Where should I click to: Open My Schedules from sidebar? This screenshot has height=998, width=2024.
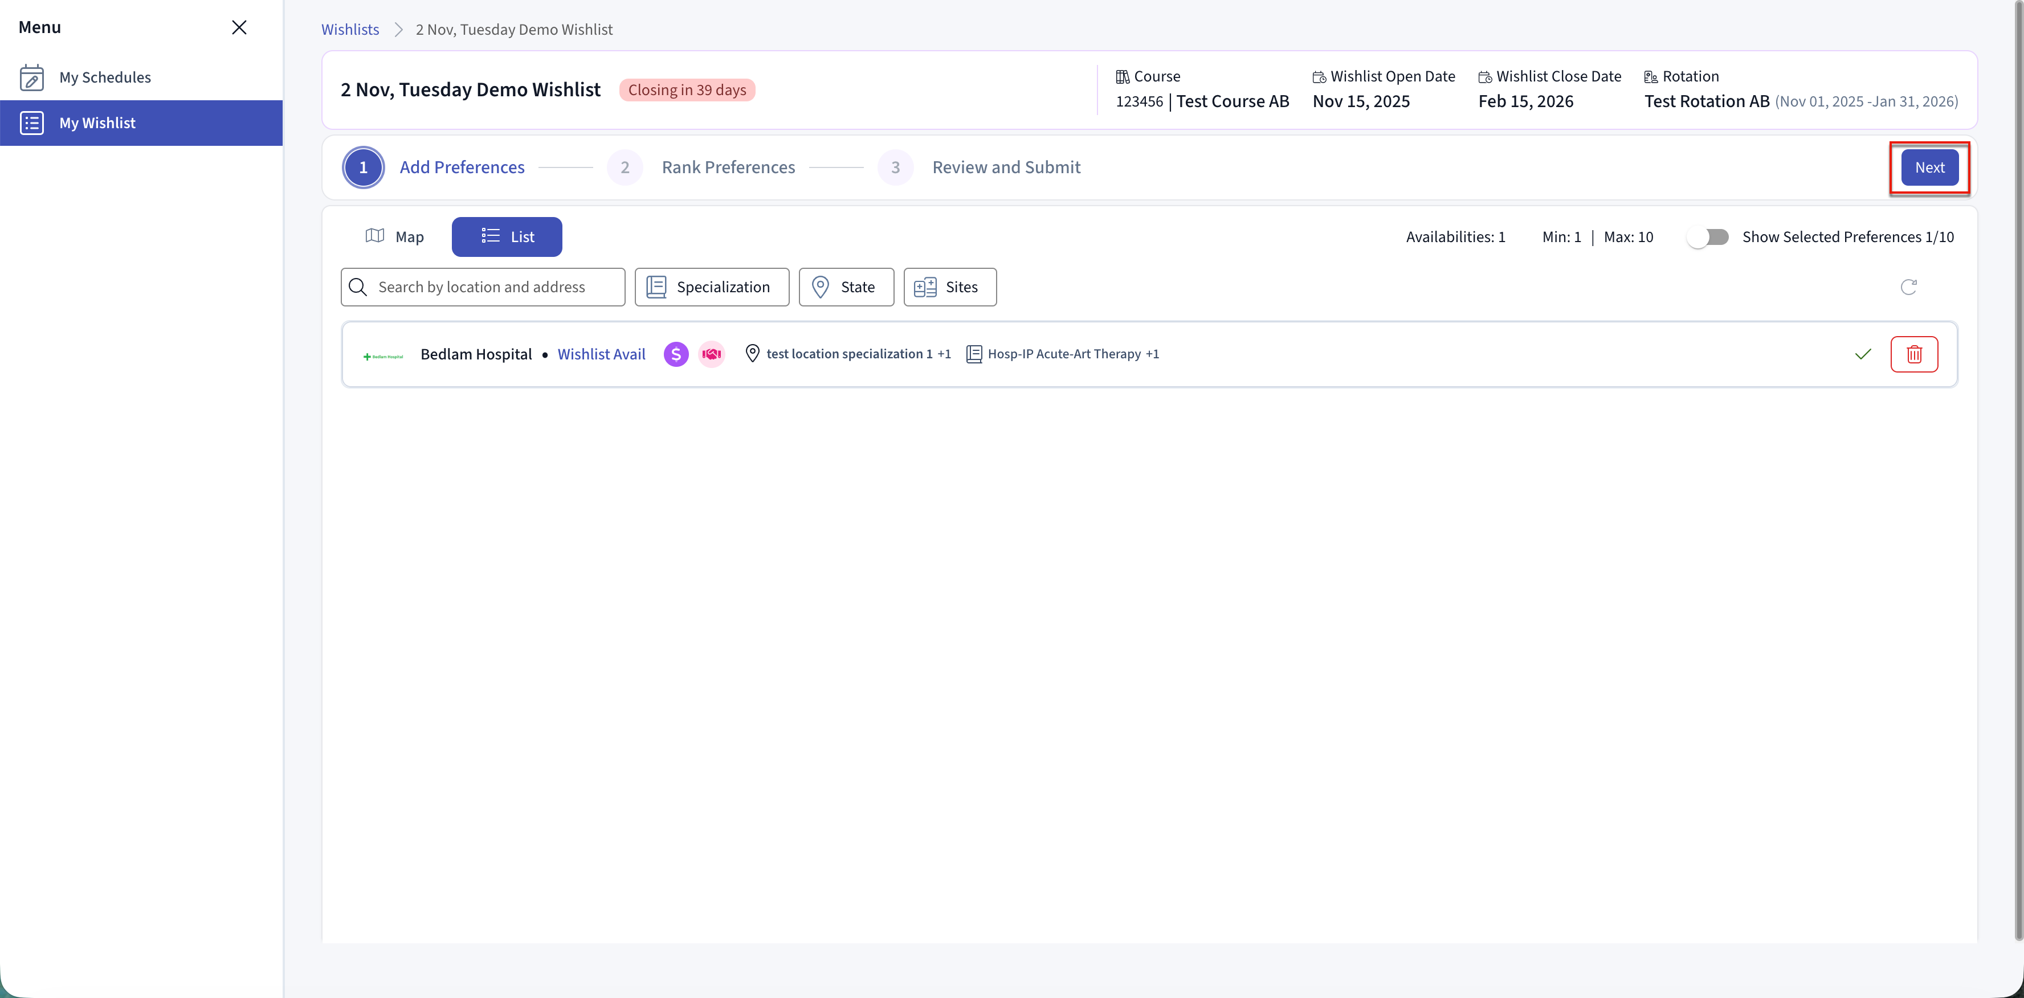pyautogui.click(x=104, y=77)
